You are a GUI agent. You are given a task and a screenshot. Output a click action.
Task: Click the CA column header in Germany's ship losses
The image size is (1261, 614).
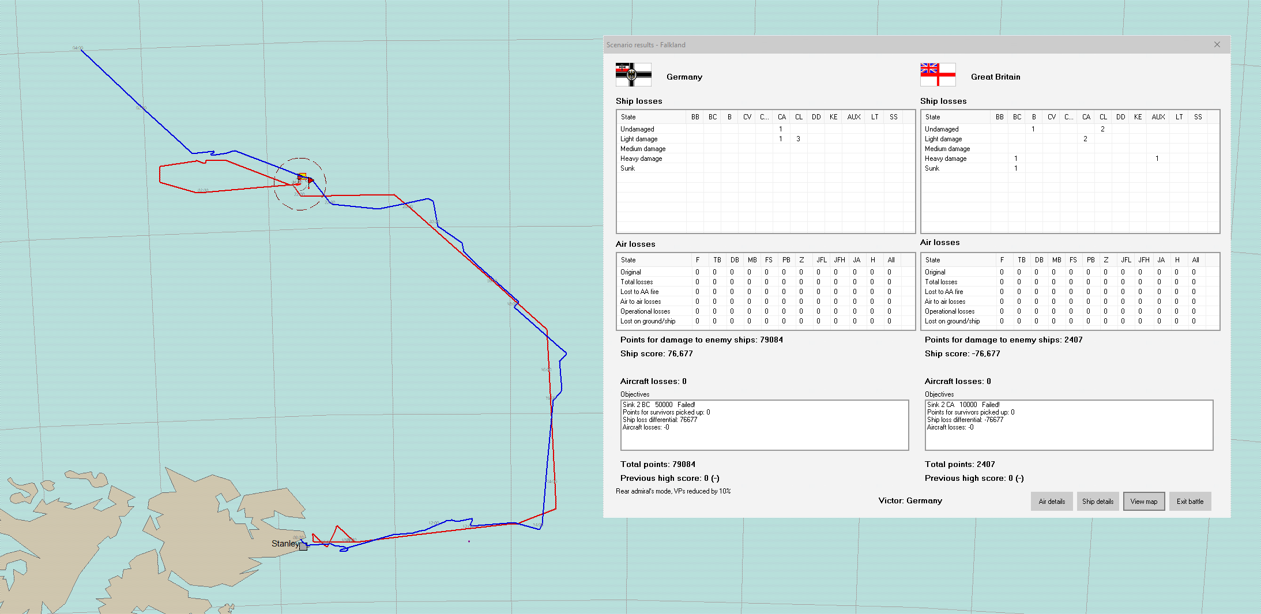[x=781, y=117]
